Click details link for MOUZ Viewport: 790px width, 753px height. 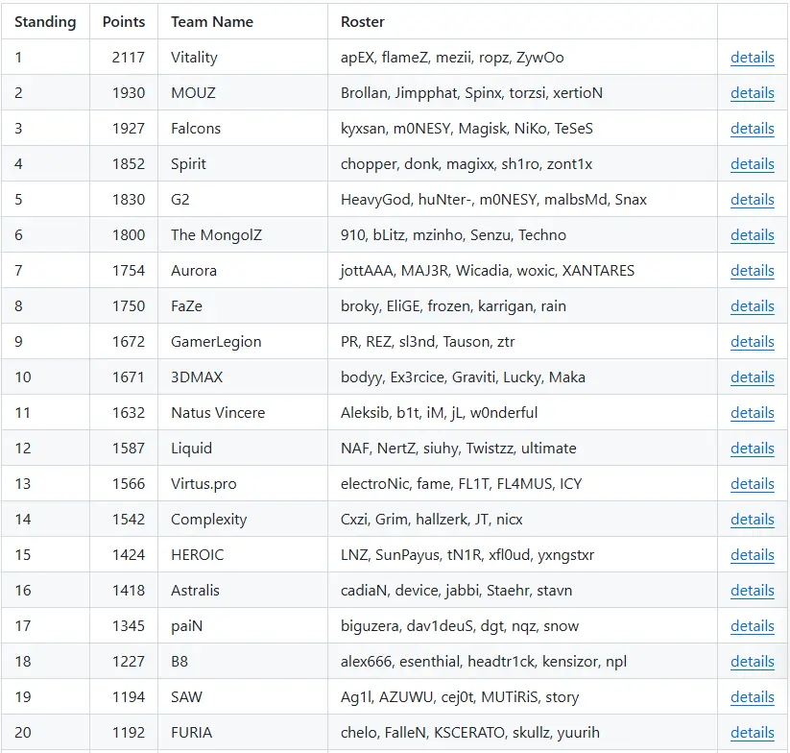752,93
